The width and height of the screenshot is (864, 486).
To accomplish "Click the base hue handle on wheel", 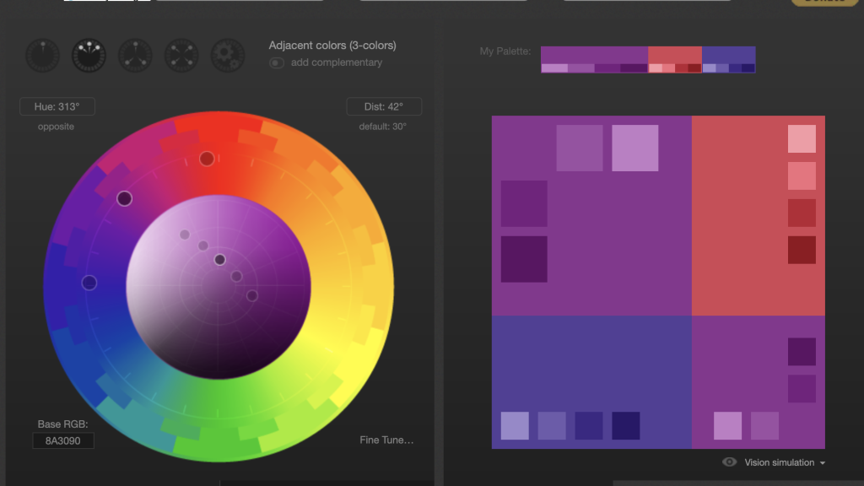I will pos(125,199).
